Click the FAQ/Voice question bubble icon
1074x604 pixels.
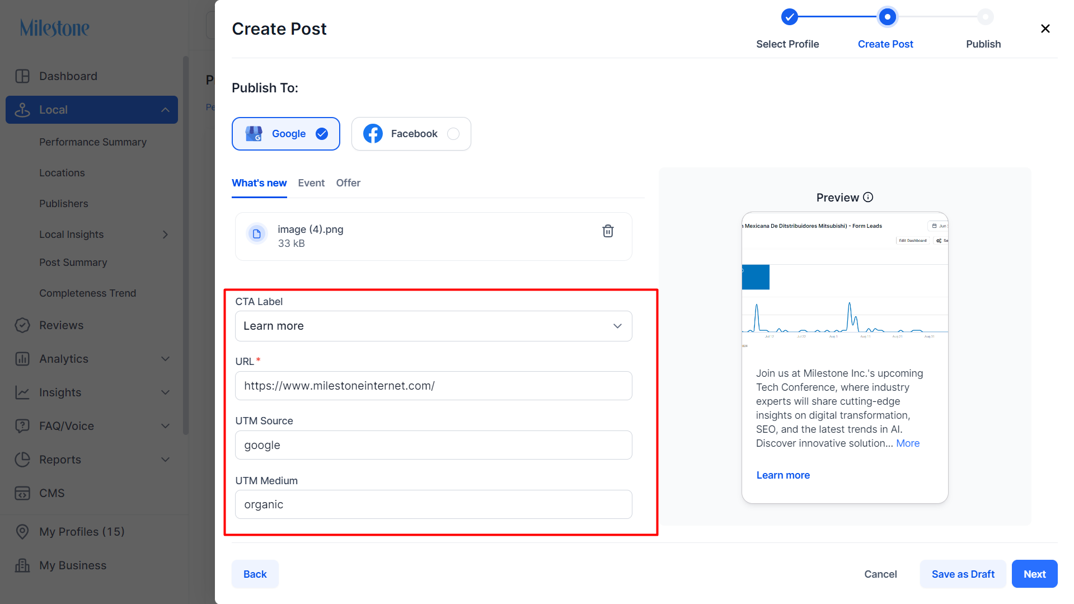[x=22, y=426]
